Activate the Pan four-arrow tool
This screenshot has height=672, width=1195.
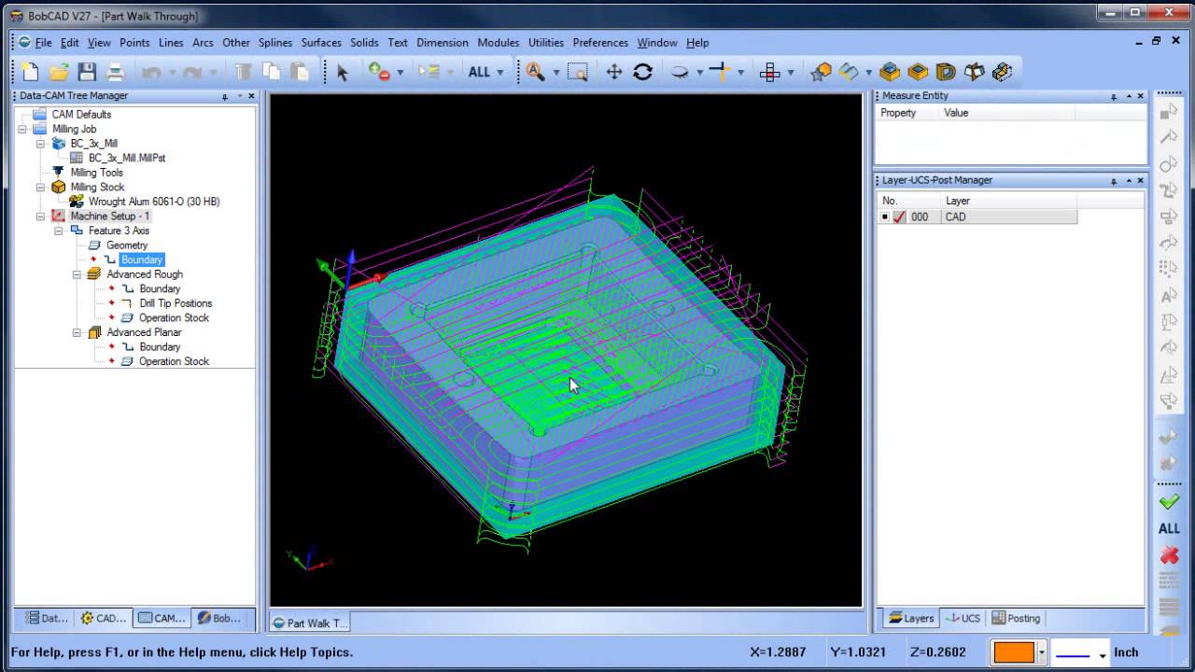coord(614,72)
